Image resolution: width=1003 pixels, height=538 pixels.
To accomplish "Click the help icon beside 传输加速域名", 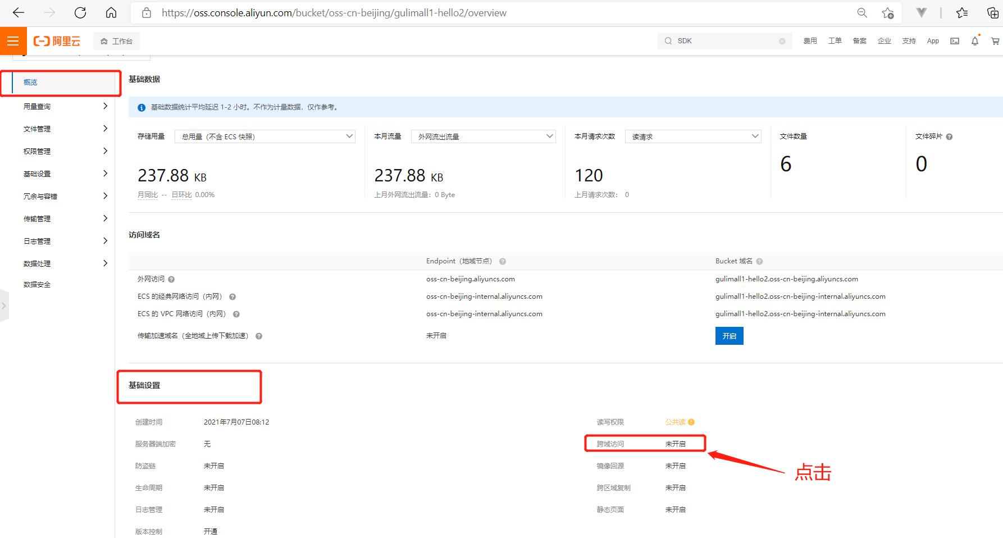I will 259,336.
